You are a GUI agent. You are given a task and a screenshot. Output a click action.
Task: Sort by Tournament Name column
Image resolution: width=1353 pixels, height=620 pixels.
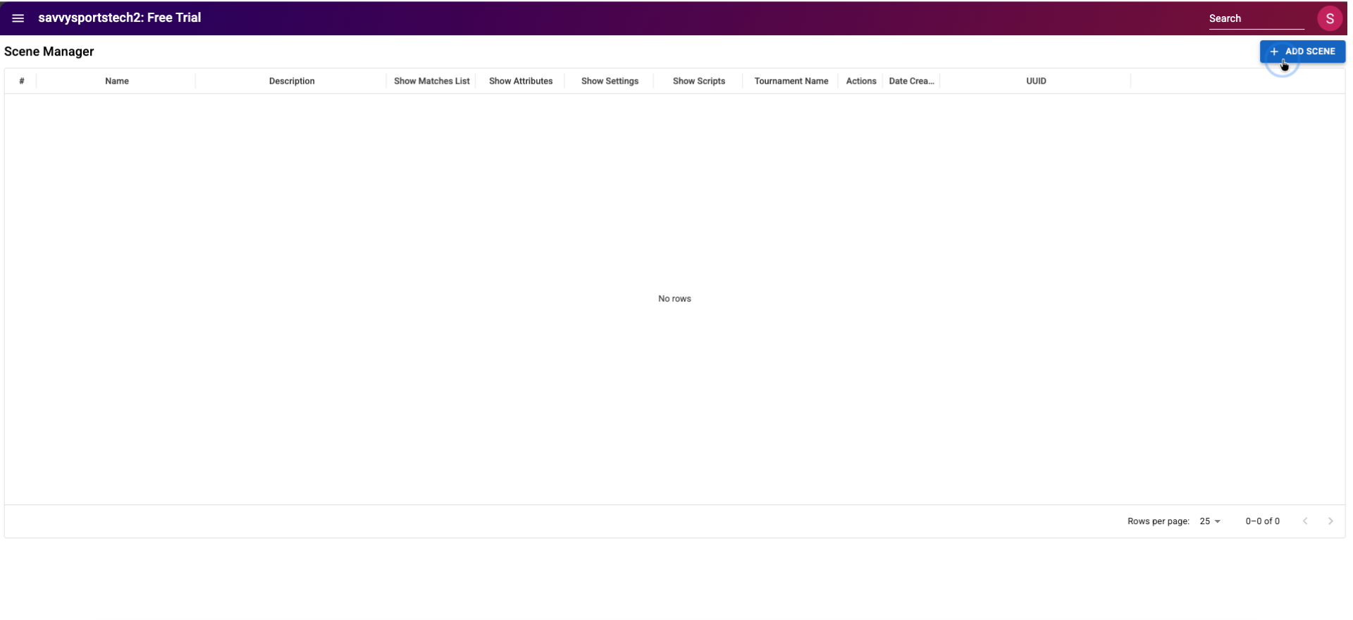pyautogui.click(x=791, y=81)
